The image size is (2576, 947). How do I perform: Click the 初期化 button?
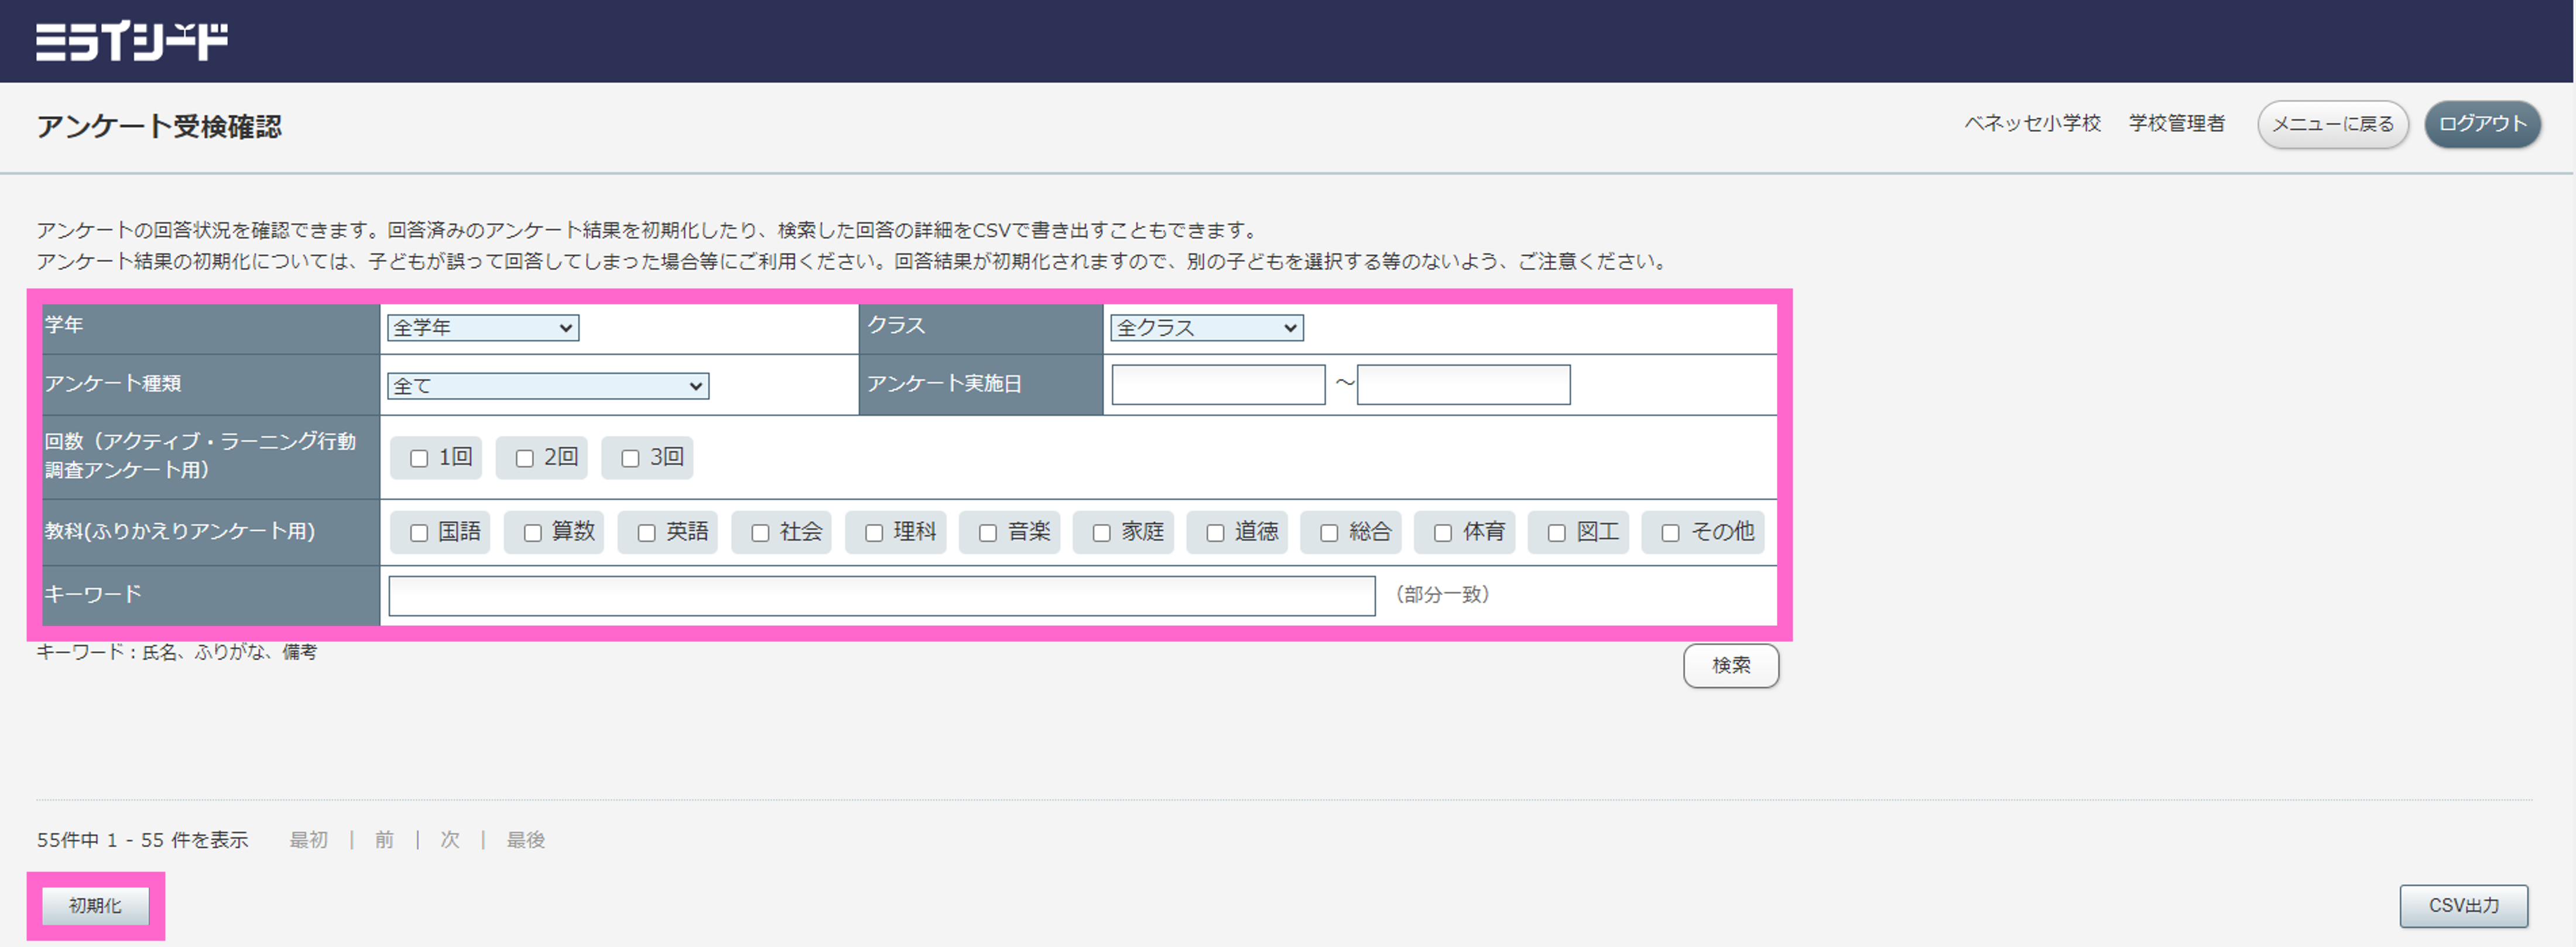tap(95, 906)
